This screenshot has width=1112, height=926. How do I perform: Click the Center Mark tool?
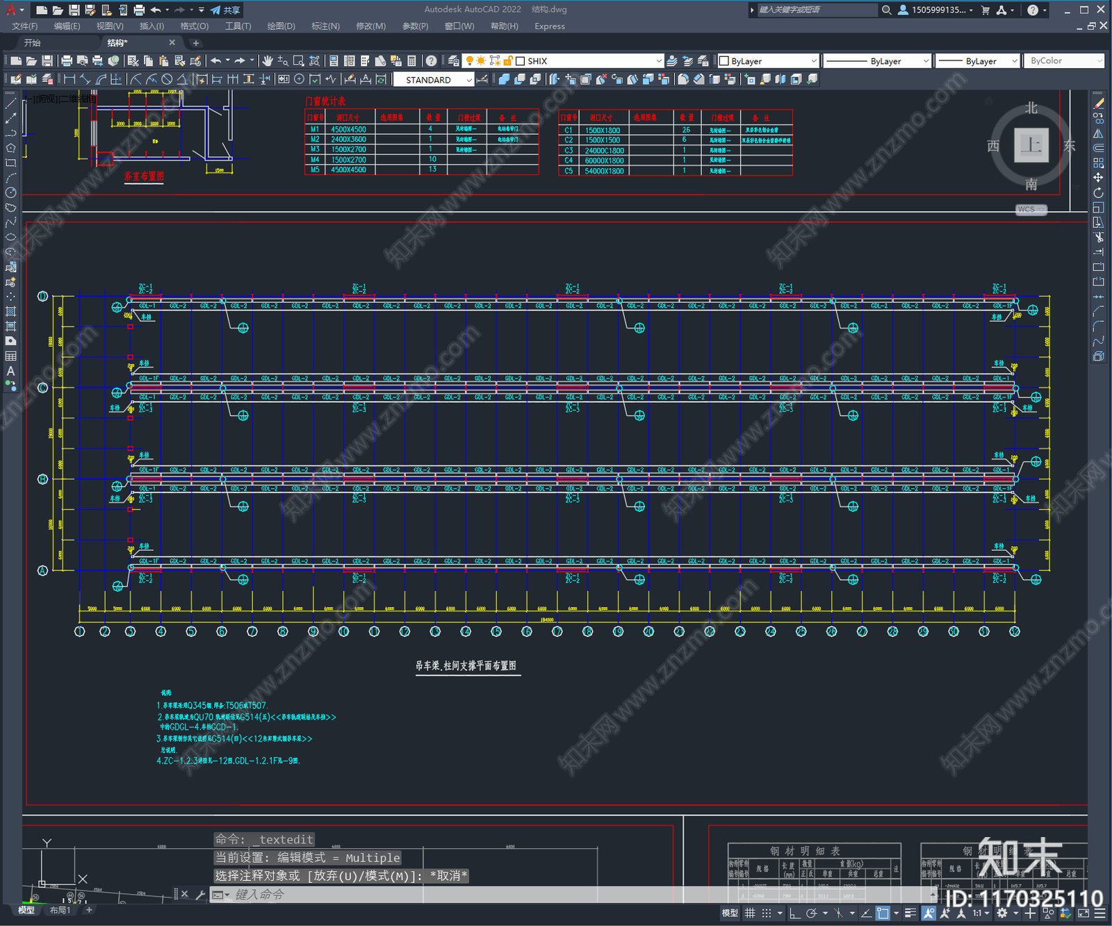(x=299, y=79)
